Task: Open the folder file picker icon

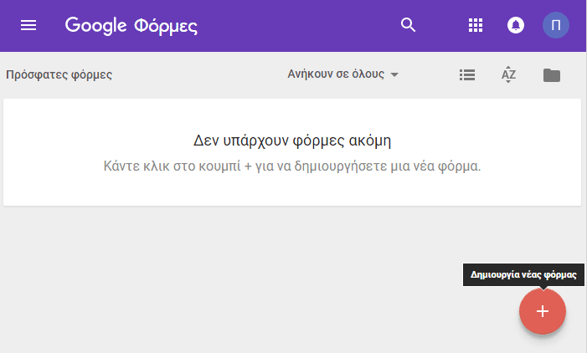Action: (552, 75)
